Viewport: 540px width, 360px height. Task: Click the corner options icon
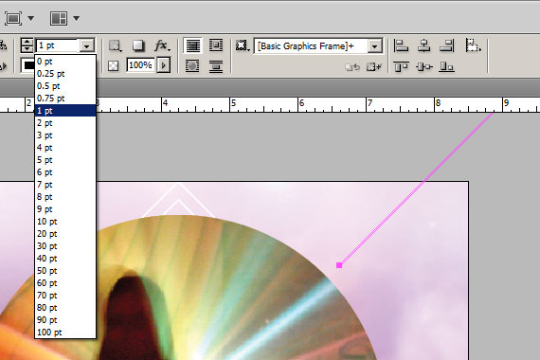[115, 45]
